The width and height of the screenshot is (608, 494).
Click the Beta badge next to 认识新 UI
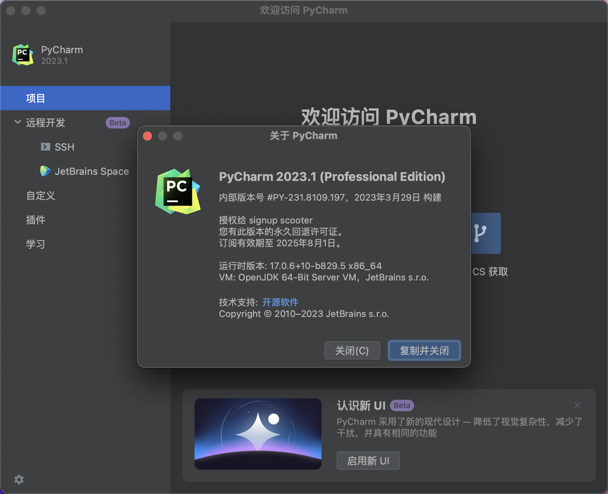(402, 405)
